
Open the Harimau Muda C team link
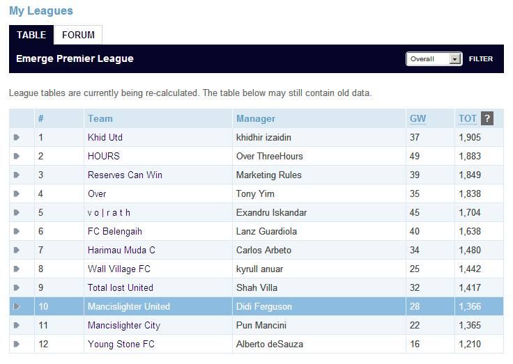[x=121, y=250]
